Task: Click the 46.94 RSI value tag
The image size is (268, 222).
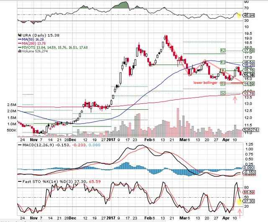Action: [249, 15]
